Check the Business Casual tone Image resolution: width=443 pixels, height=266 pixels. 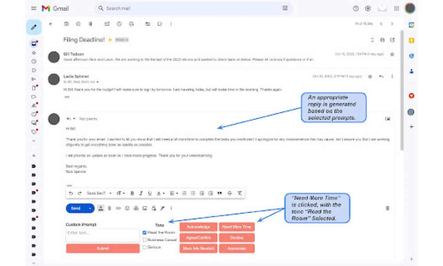click(x=144, y=240)
